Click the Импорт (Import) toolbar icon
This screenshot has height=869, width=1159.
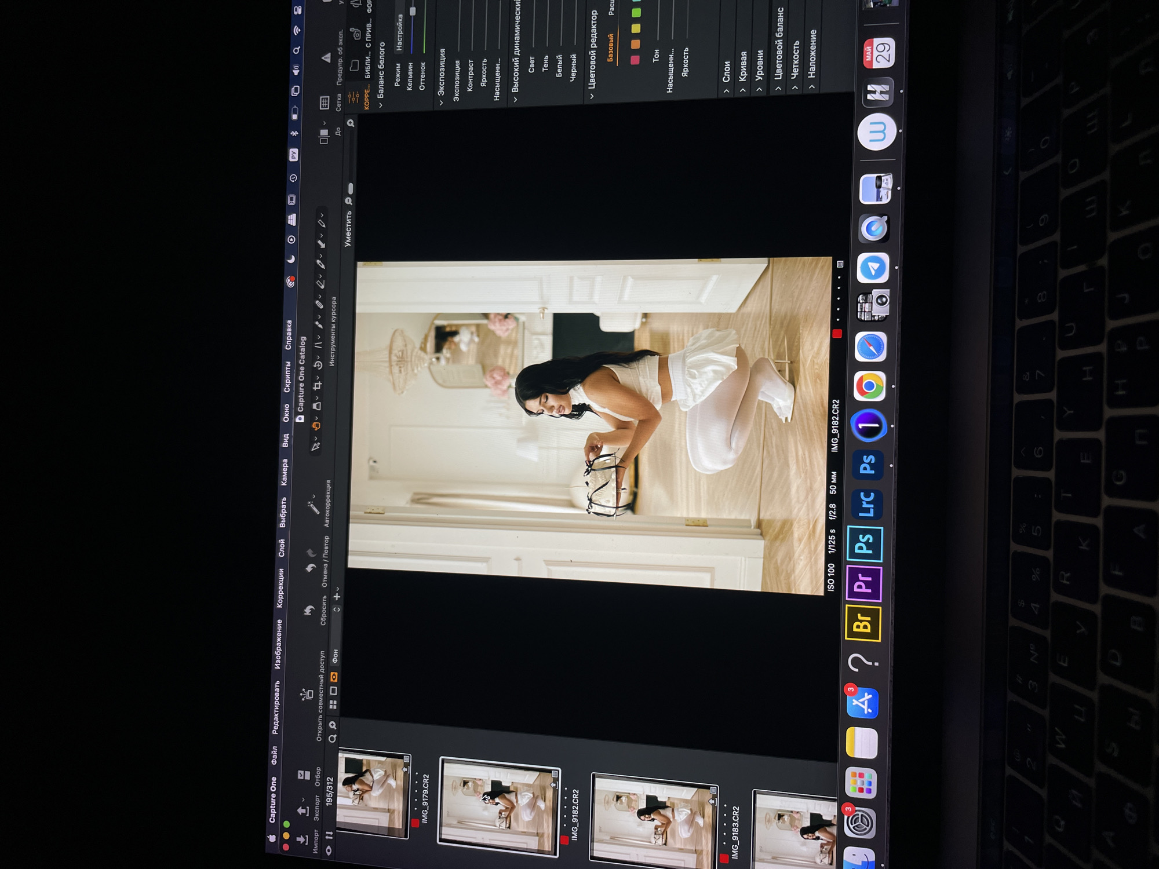(301, 839)
